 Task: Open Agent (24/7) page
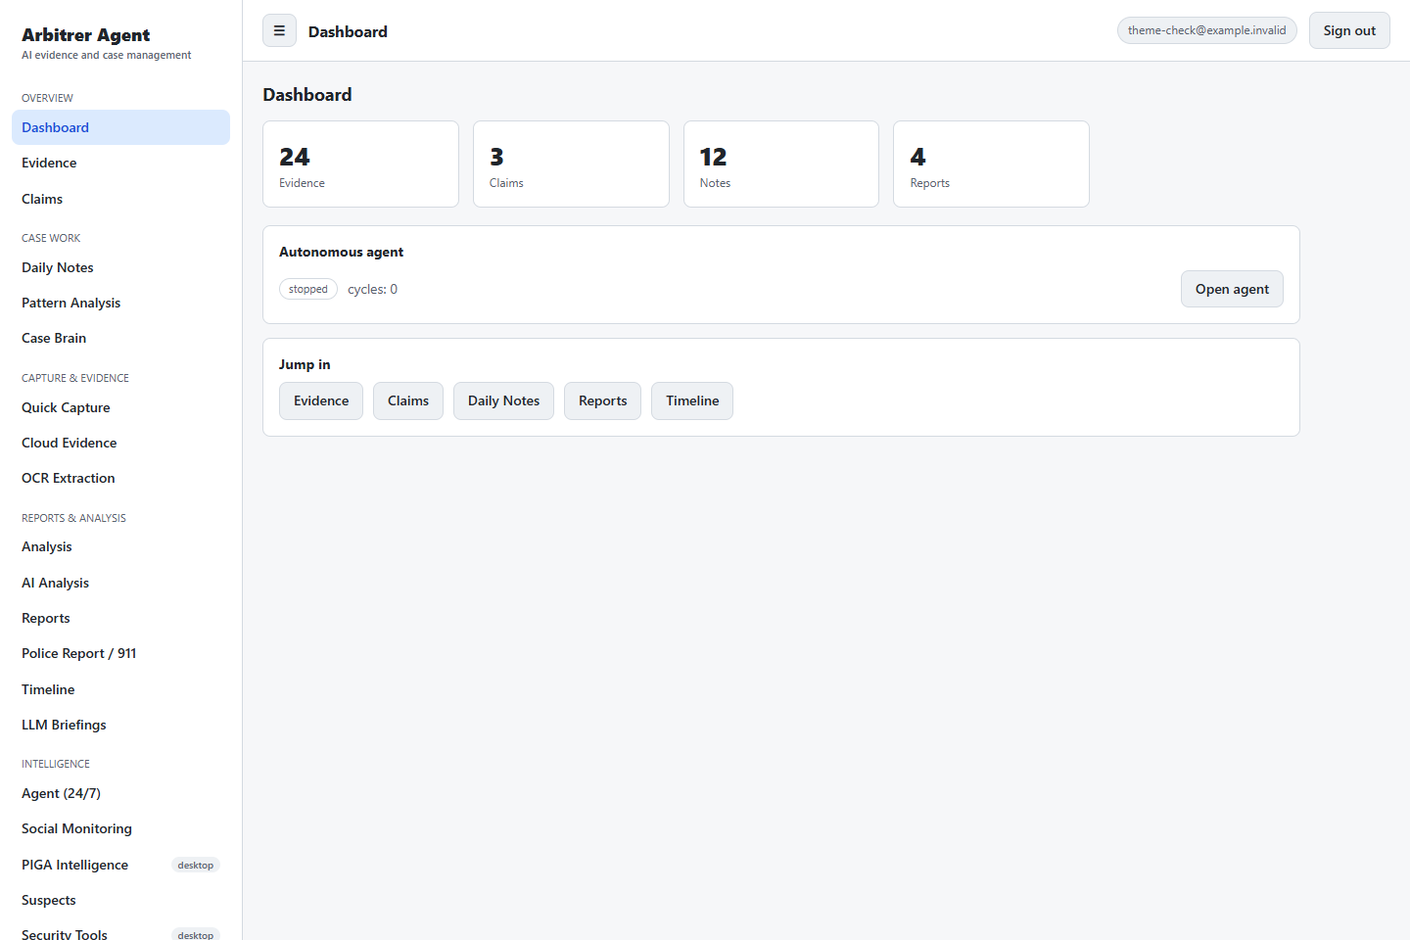tap(120, 793)
